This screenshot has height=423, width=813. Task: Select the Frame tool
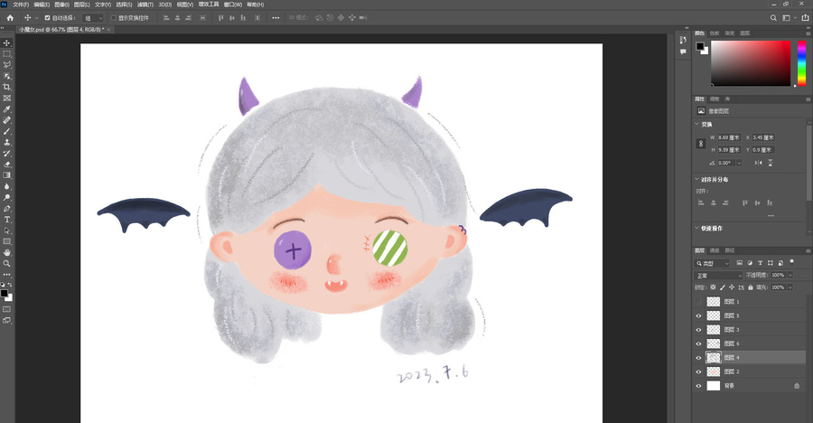(x=6, y=99)
